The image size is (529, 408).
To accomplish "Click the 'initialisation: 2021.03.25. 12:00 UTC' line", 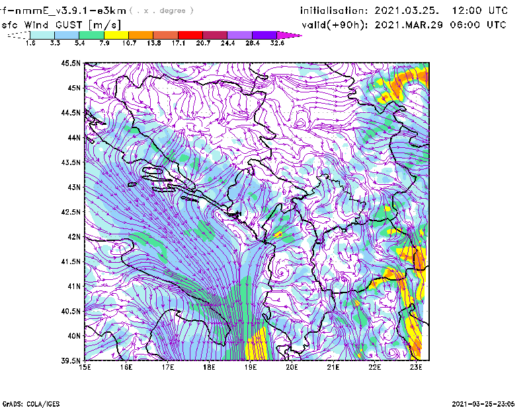I will pos(404,11).
